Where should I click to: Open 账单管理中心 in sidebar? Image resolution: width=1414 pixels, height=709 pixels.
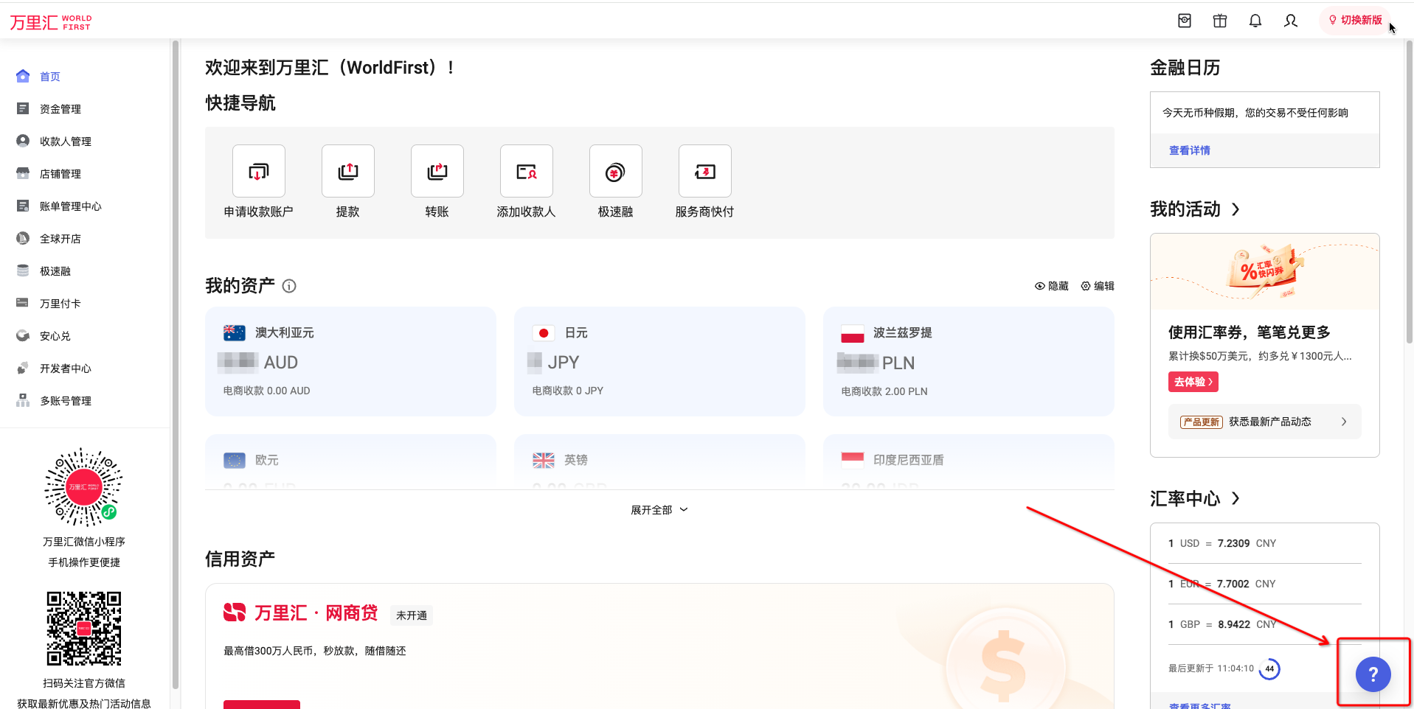point(70,206)
